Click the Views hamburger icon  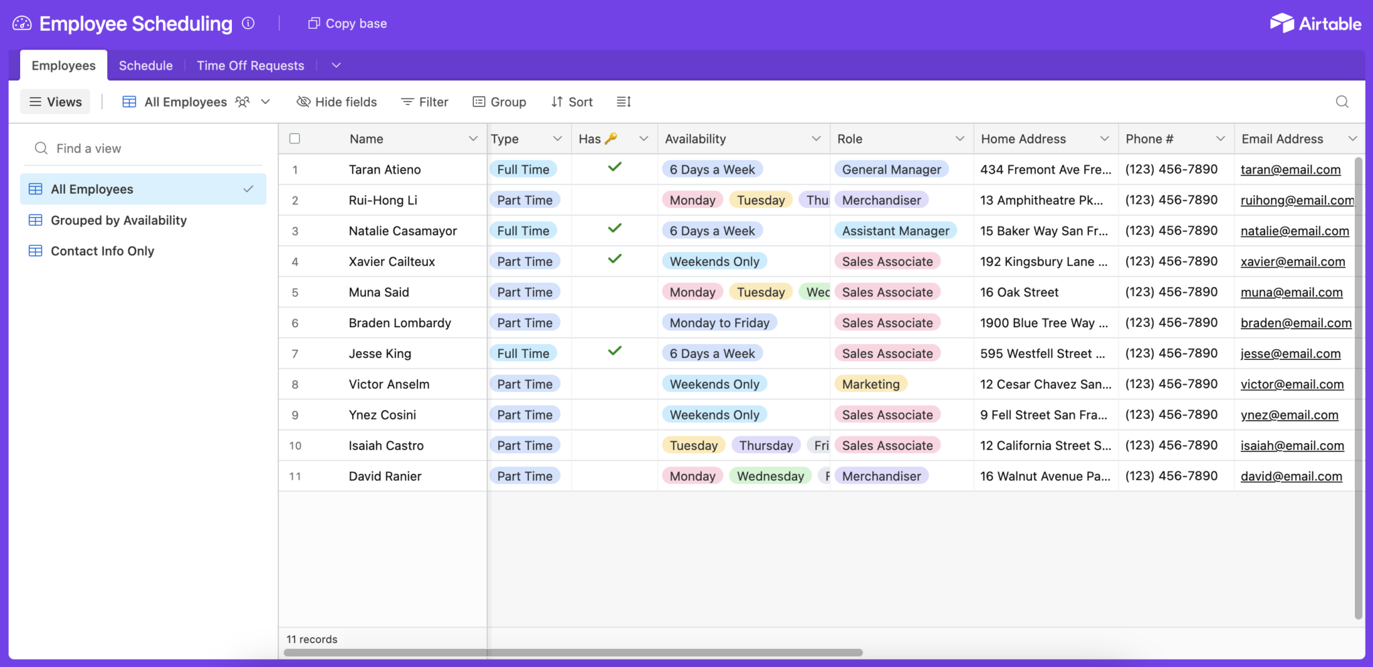[x=36, y=101]
